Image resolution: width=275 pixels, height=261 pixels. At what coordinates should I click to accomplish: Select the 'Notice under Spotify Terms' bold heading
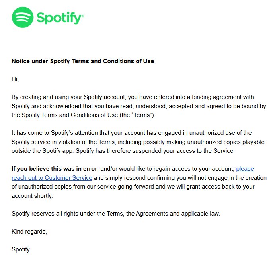[83, 61]
